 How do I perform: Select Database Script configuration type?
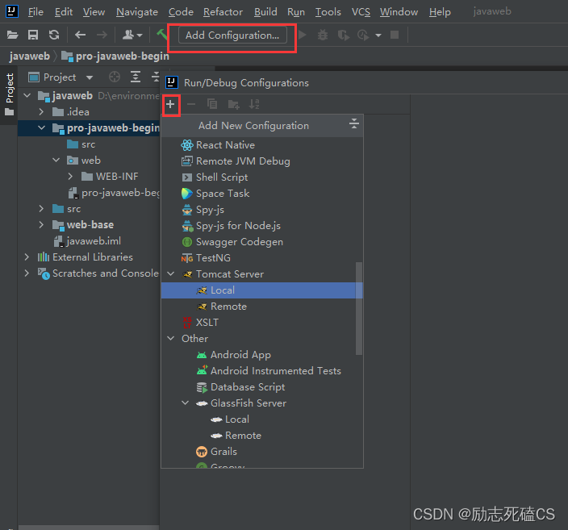[x=262, y=387]
